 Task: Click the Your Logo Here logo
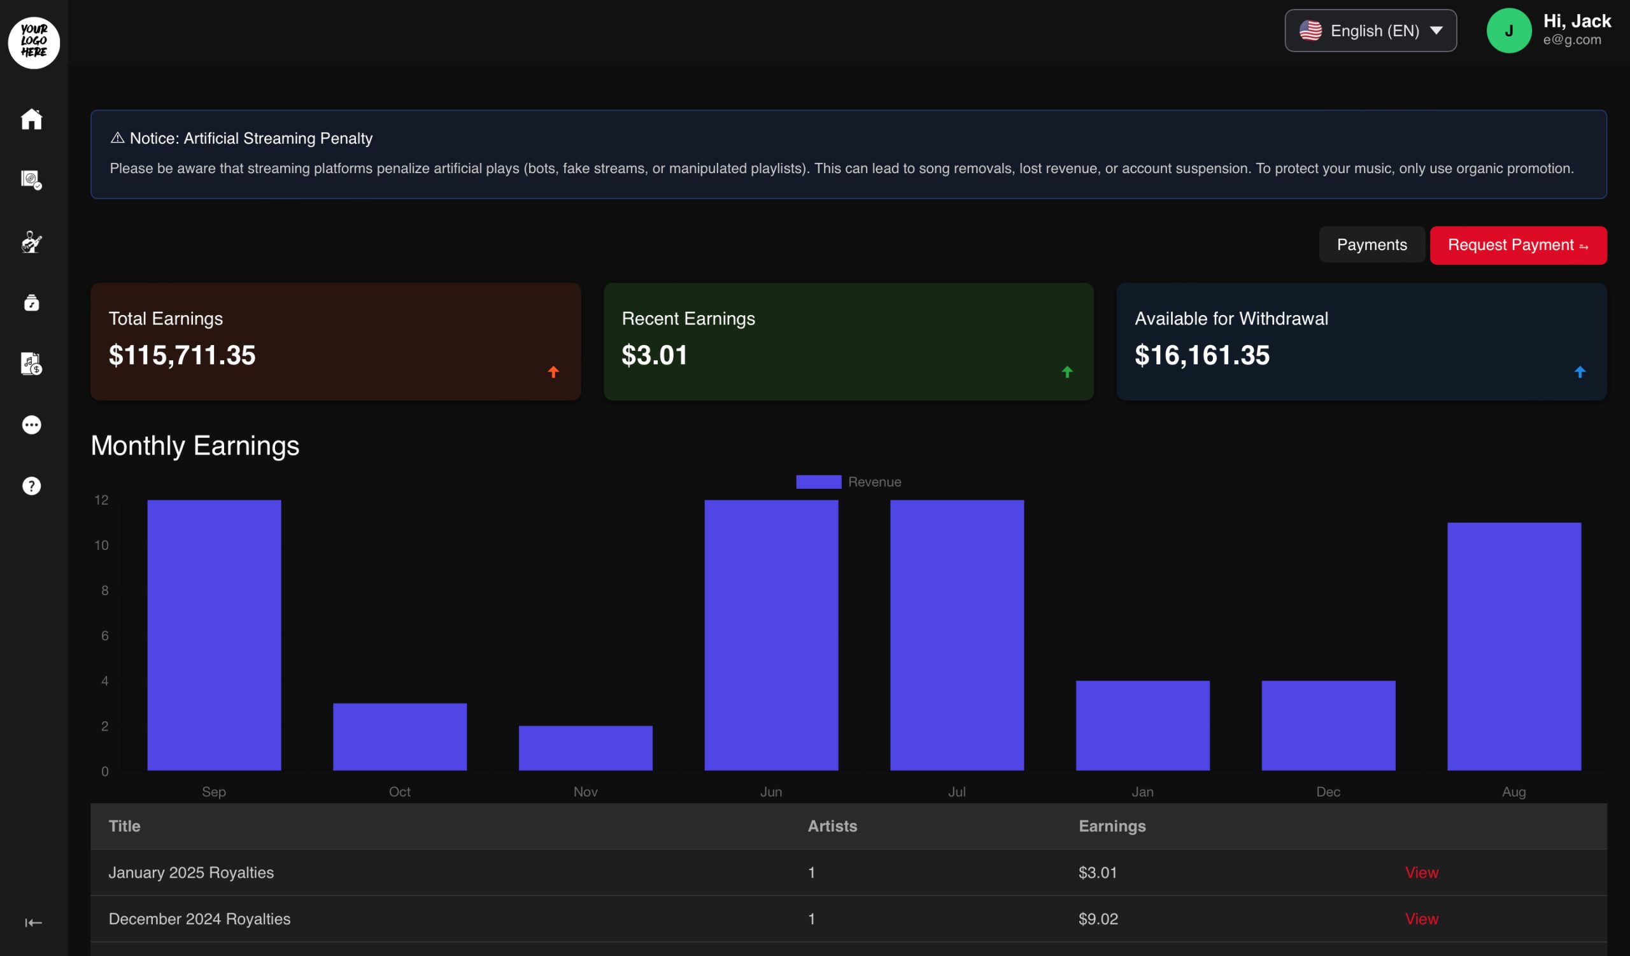pyautogui.click(x=34, y=42)
